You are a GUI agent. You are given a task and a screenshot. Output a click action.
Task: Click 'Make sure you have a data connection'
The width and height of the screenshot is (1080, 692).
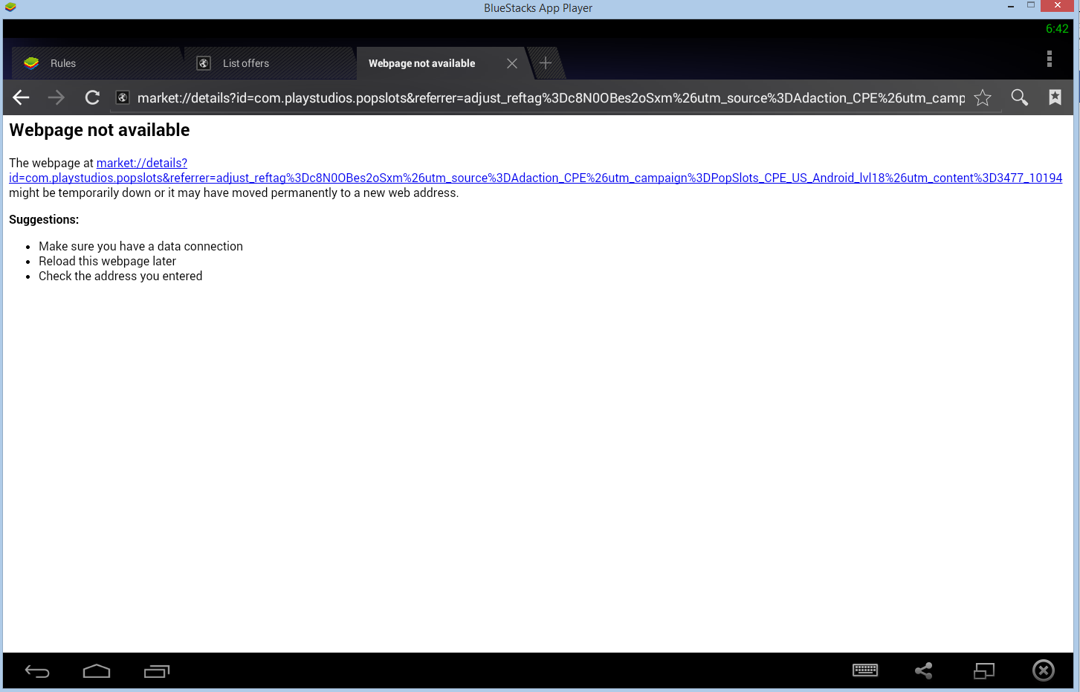click(x=140, y=247)
